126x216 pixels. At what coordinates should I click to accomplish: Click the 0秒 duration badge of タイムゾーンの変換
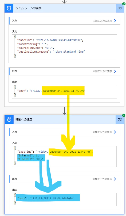click(x=120, y=8)
